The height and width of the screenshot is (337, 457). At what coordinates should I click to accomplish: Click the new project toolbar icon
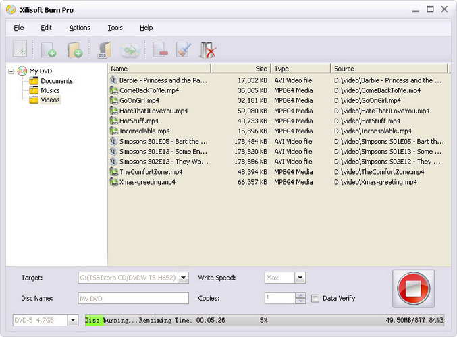[x=20, y=49]
